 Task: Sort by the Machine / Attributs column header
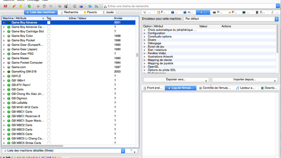point(23,18)
